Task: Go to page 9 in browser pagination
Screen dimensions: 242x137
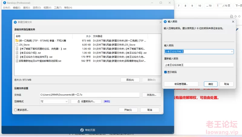Action: pyautogui.click(x=192, y=6)
